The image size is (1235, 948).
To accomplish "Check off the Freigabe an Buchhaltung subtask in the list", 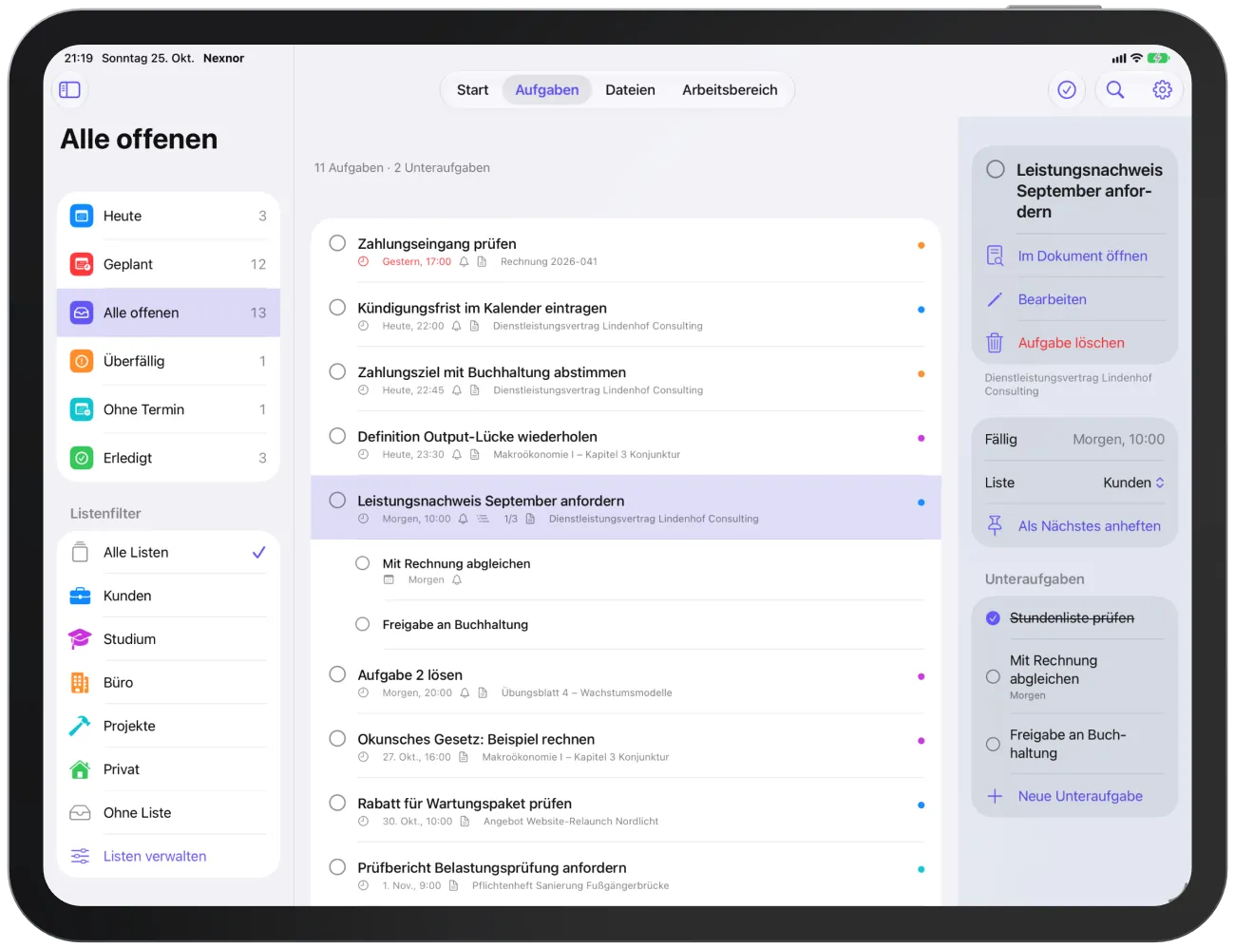I will pyautogui.click(x=362, y=624).
